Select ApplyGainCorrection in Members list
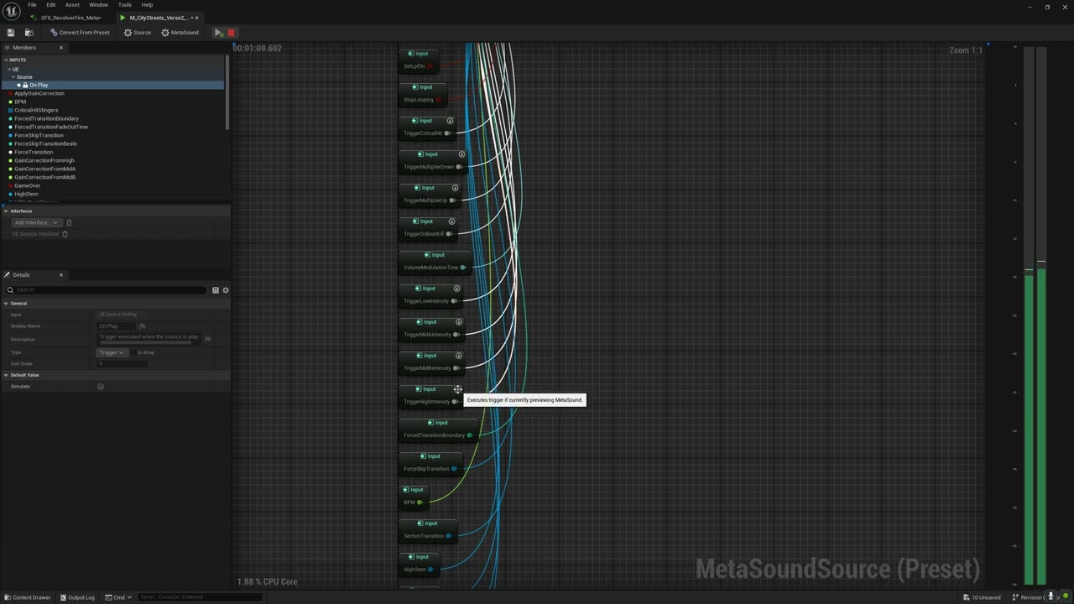 click(x=39, y=93)
